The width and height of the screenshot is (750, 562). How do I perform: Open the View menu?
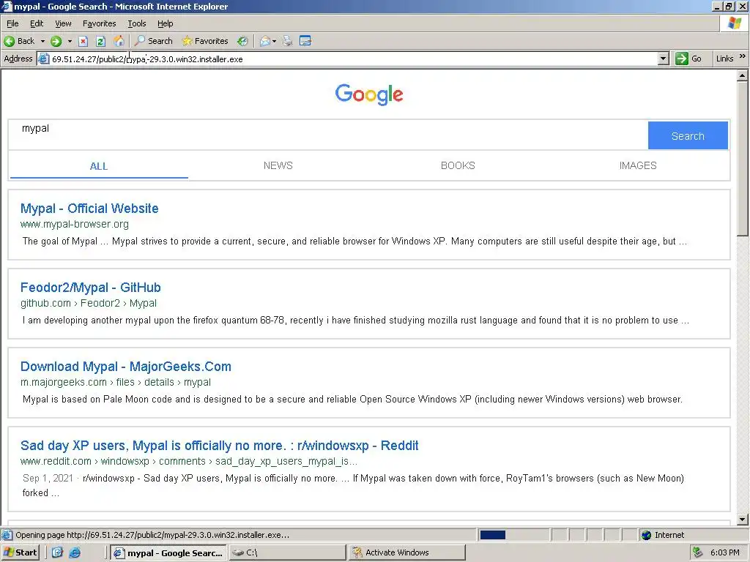click(x=63, y=23)
